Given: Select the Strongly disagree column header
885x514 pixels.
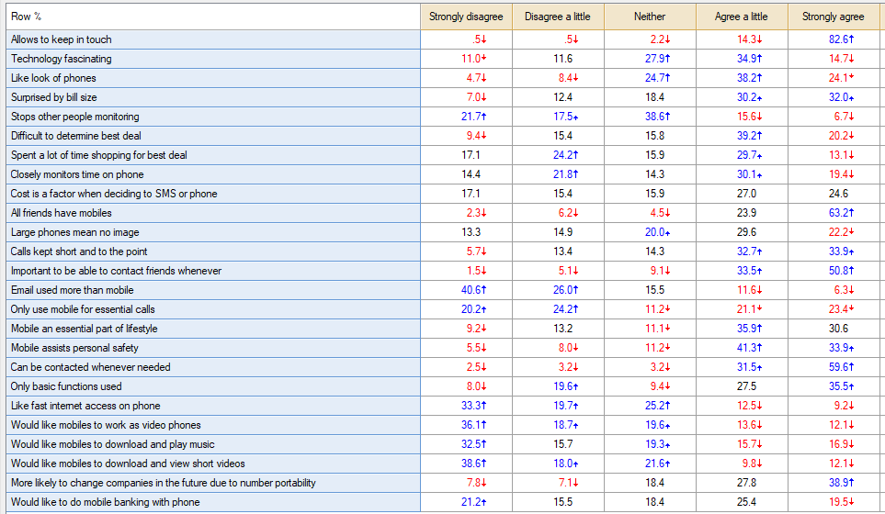Looking at the screenshot, I should point(466,17).
